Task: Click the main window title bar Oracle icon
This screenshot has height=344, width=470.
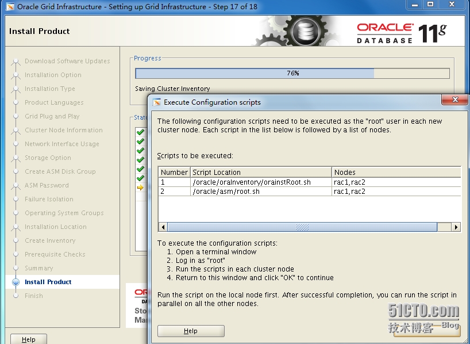Action: (10, 6)
